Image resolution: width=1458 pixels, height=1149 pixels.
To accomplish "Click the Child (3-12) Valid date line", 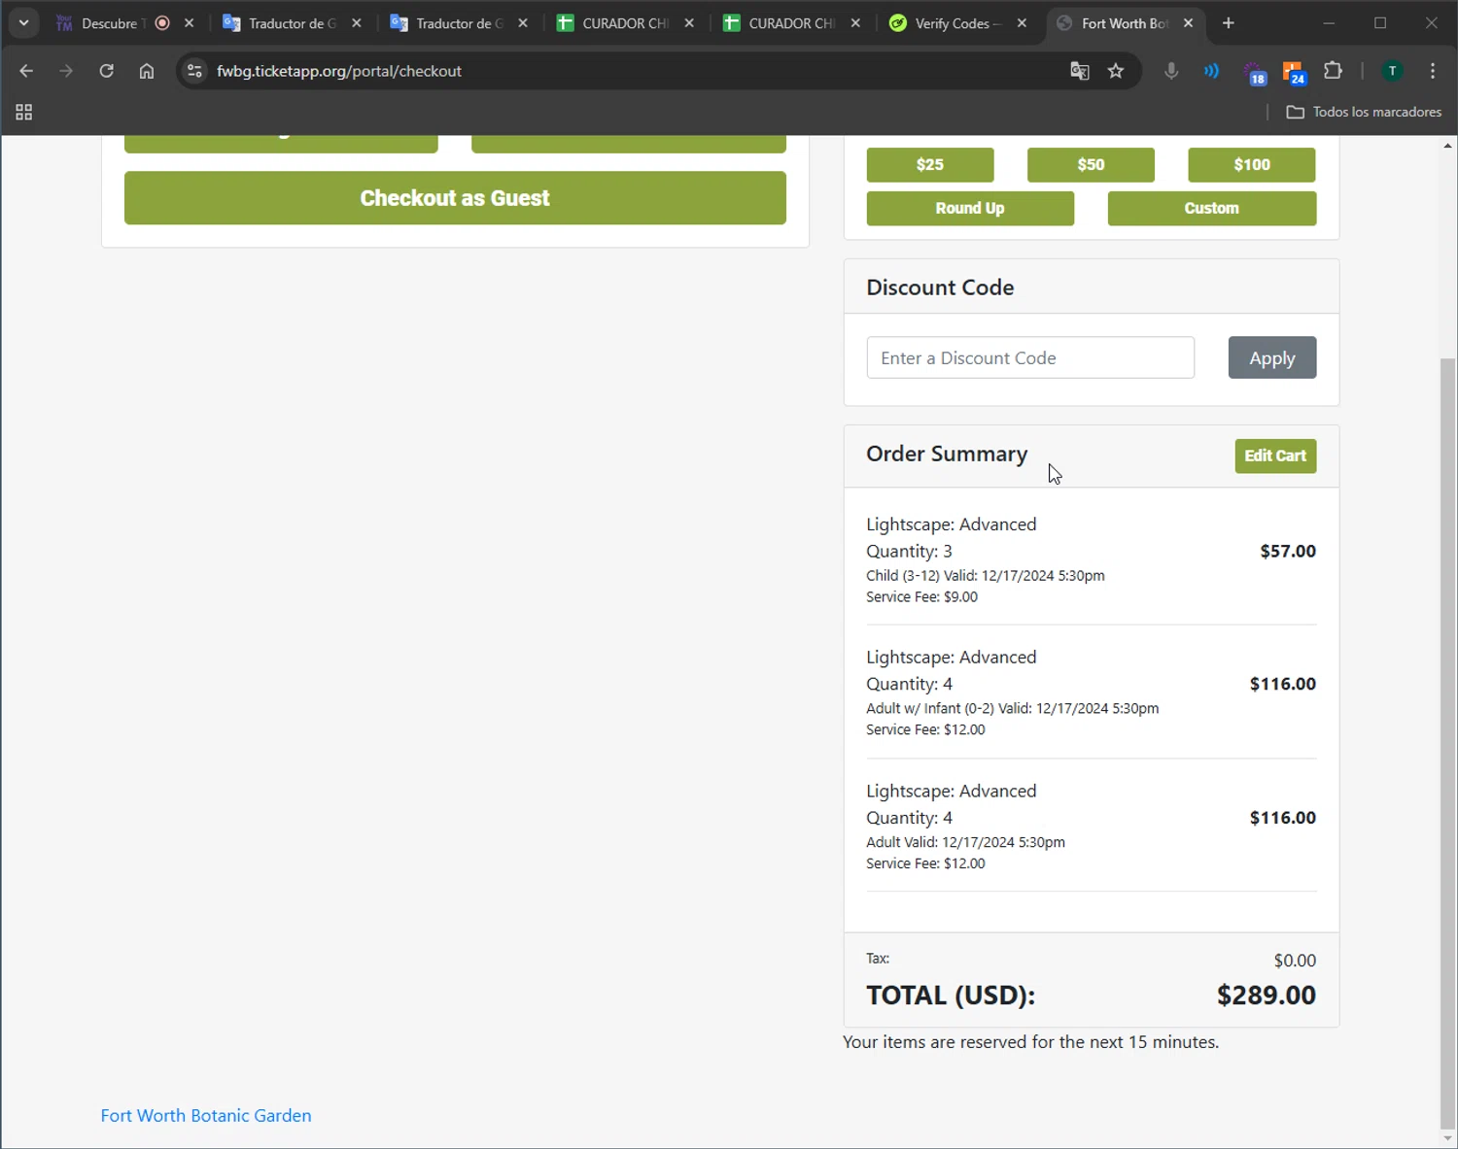I will coord(986,575).
